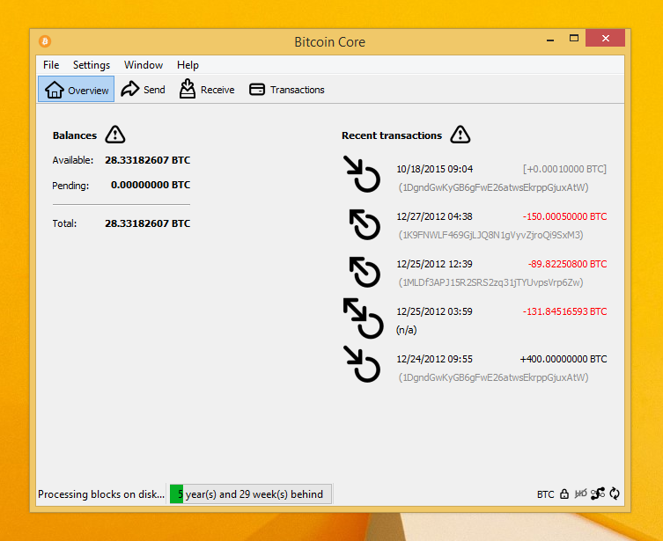Click outgoing icon for -150.00050000 BTC transaction

365,224
